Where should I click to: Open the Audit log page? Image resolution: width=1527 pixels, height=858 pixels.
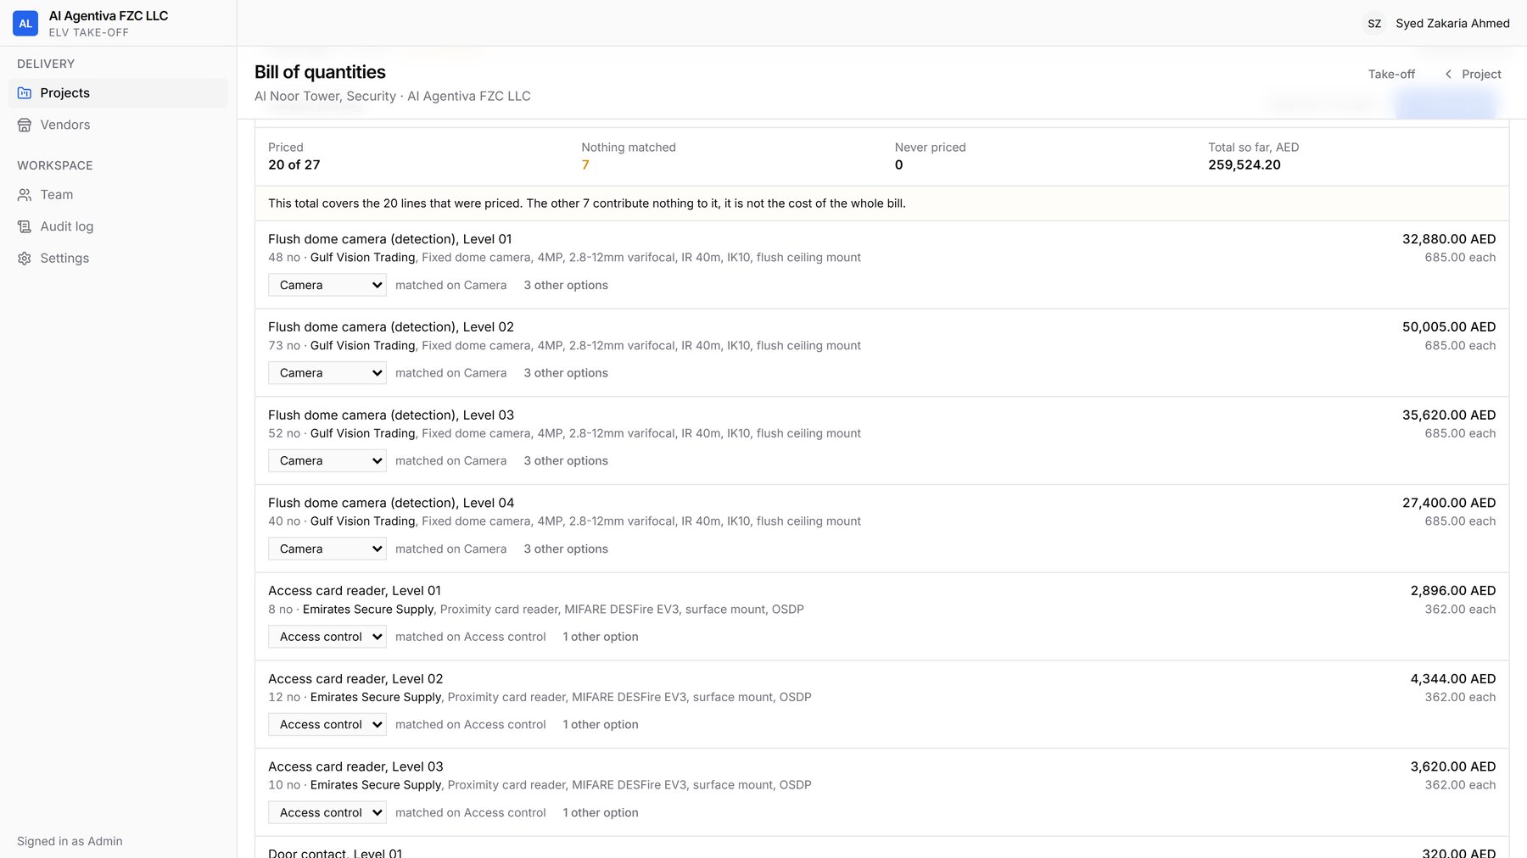point(118,226)
